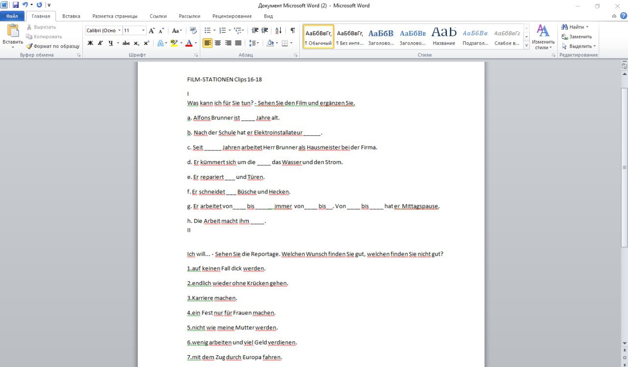Open the Файл (File) tab

pos(12,16)
